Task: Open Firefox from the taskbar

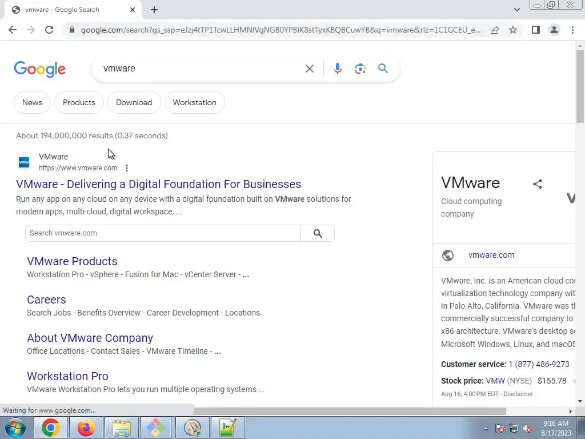Action: (x=86, y=428)
